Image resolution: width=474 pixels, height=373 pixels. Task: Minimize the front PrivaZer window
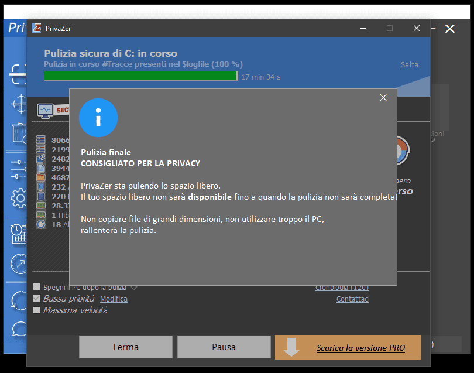coord(363,29)
